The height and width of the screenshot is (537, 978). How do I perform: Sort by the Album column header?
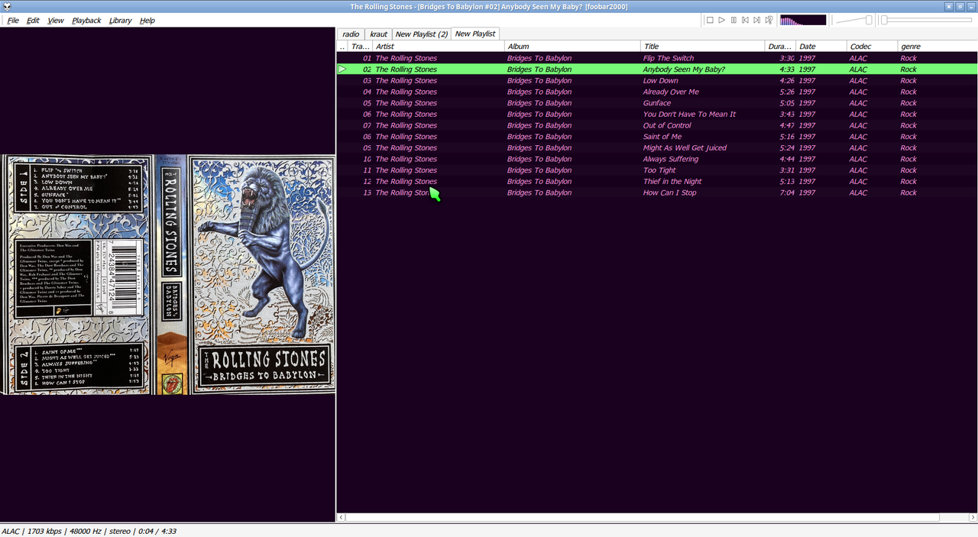click(572, 47)
